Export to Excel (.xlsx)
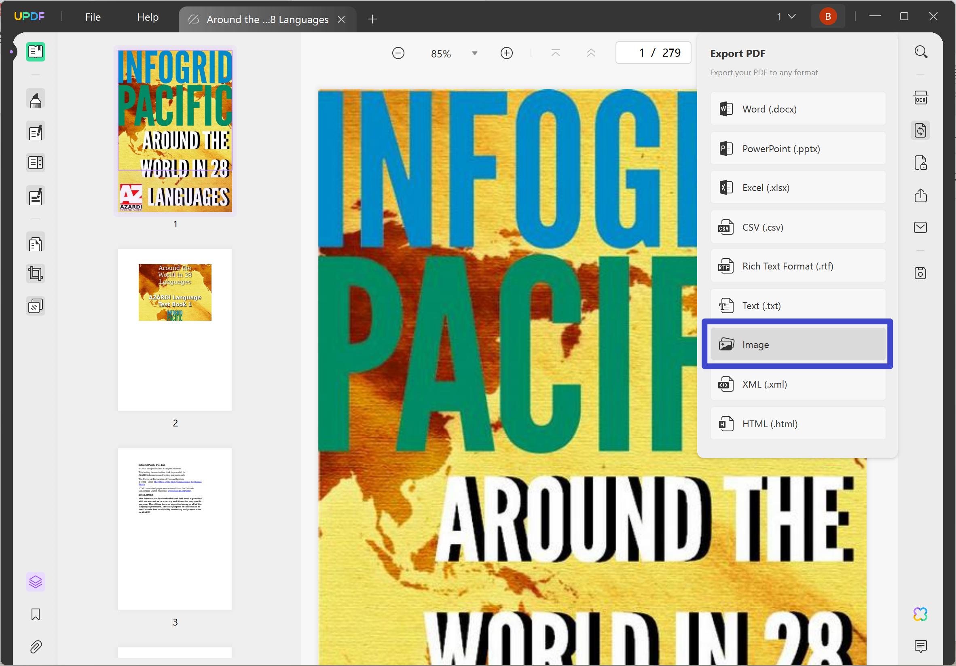 [x=798, y=187]
